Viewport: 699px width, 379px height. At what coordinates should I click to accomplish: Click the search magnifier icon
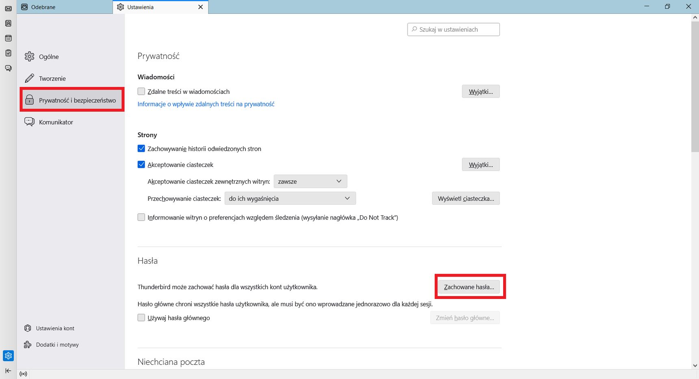(414, 29)
